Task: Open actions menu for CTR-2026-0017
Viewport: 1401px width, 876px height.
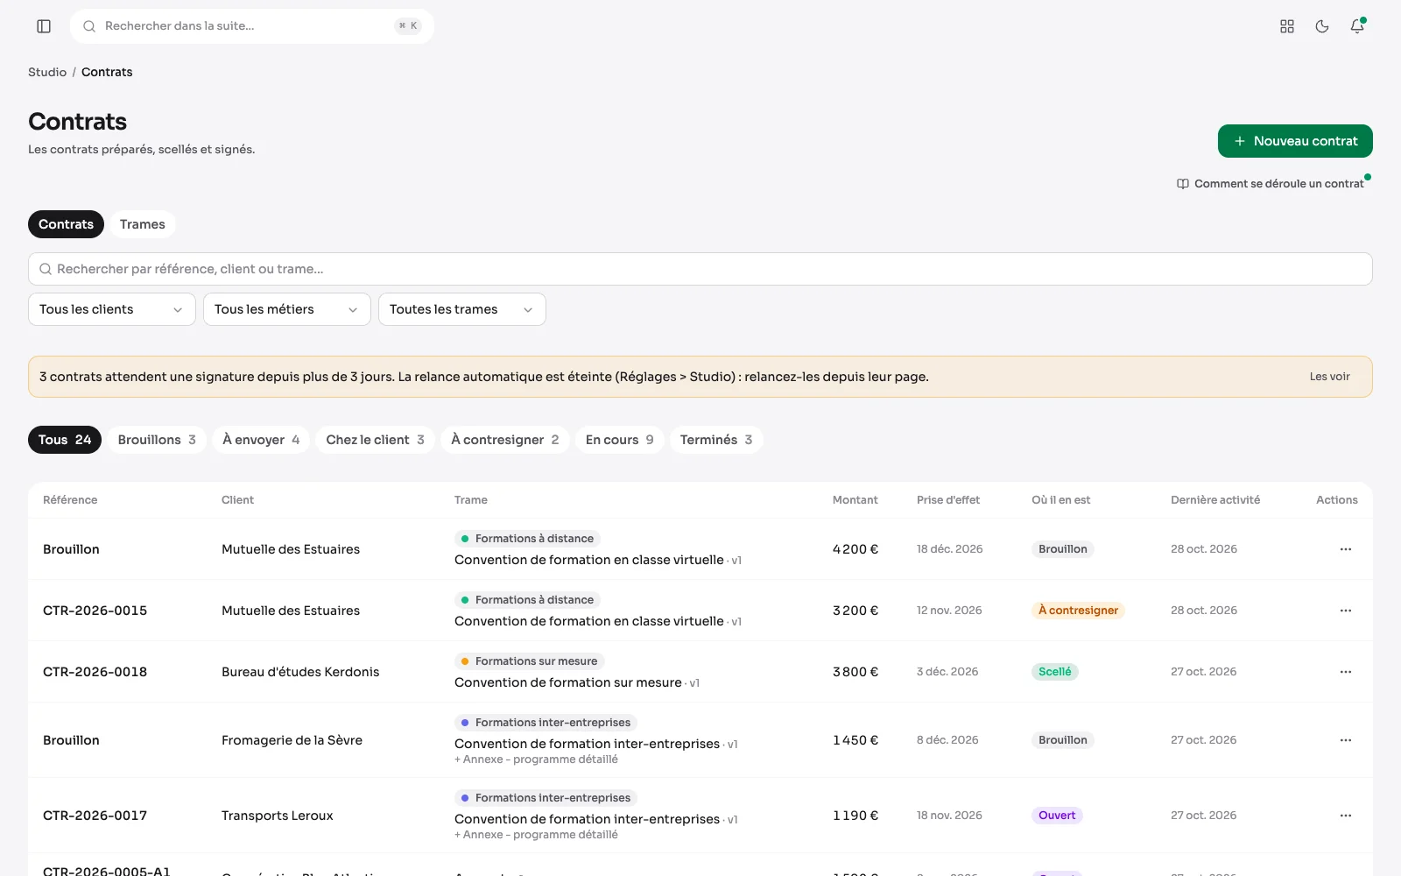Action: (x=1346, y=816)
